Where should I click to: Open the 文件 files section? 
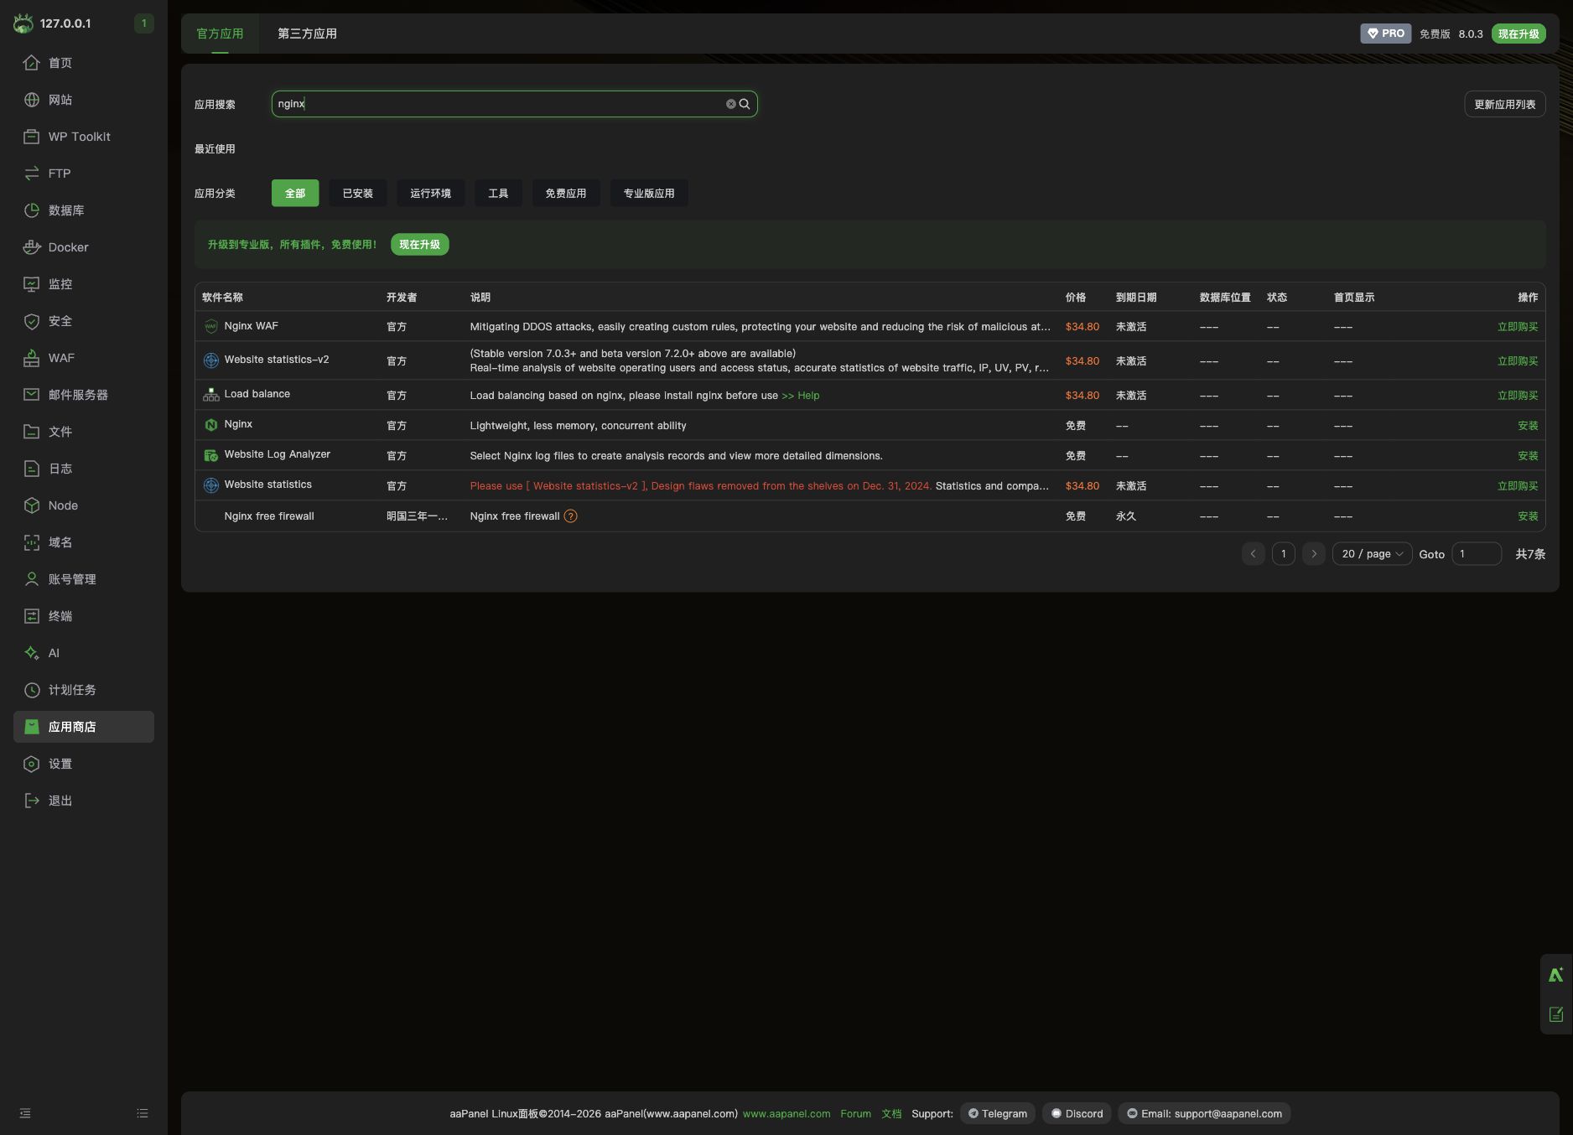click(x=83, y=432)
